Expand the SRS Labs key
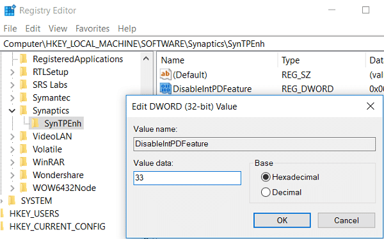The height and width of the screenshot is (239, 384). click(12, 85)
